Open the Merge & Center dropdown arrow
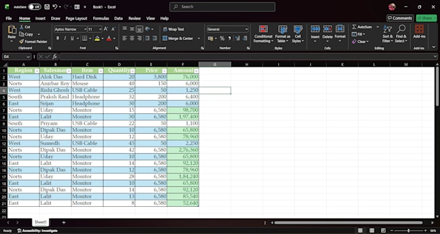Image resolution: width=440 pixels, height=234 pixels. [x=199, y=38]
